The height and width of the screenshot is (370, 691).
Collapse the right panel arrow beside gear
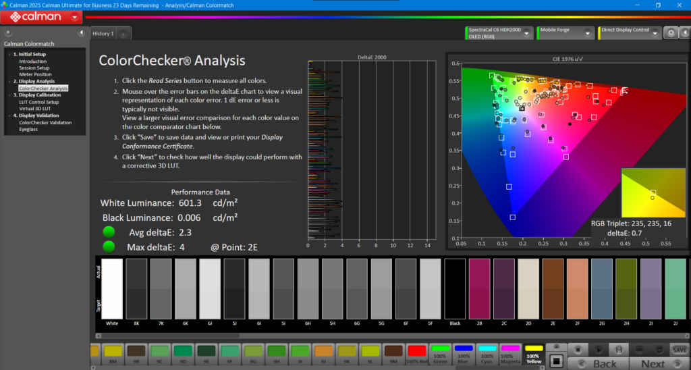pyautogui.click(x=685, y=32)
